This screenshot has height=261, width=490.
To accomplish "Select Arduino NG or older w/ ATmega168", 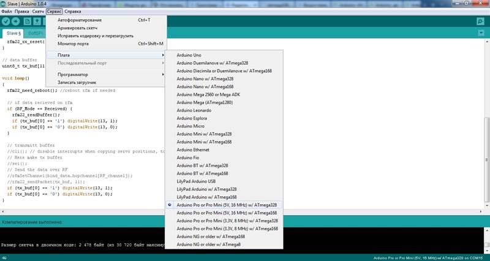I will tap(224, 236).
